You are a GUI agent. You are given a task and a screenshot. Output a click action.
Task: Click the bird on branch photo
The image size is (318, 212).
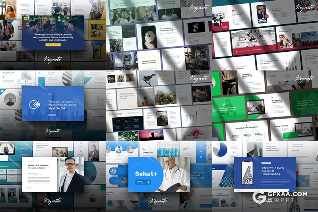click(147, 79)
